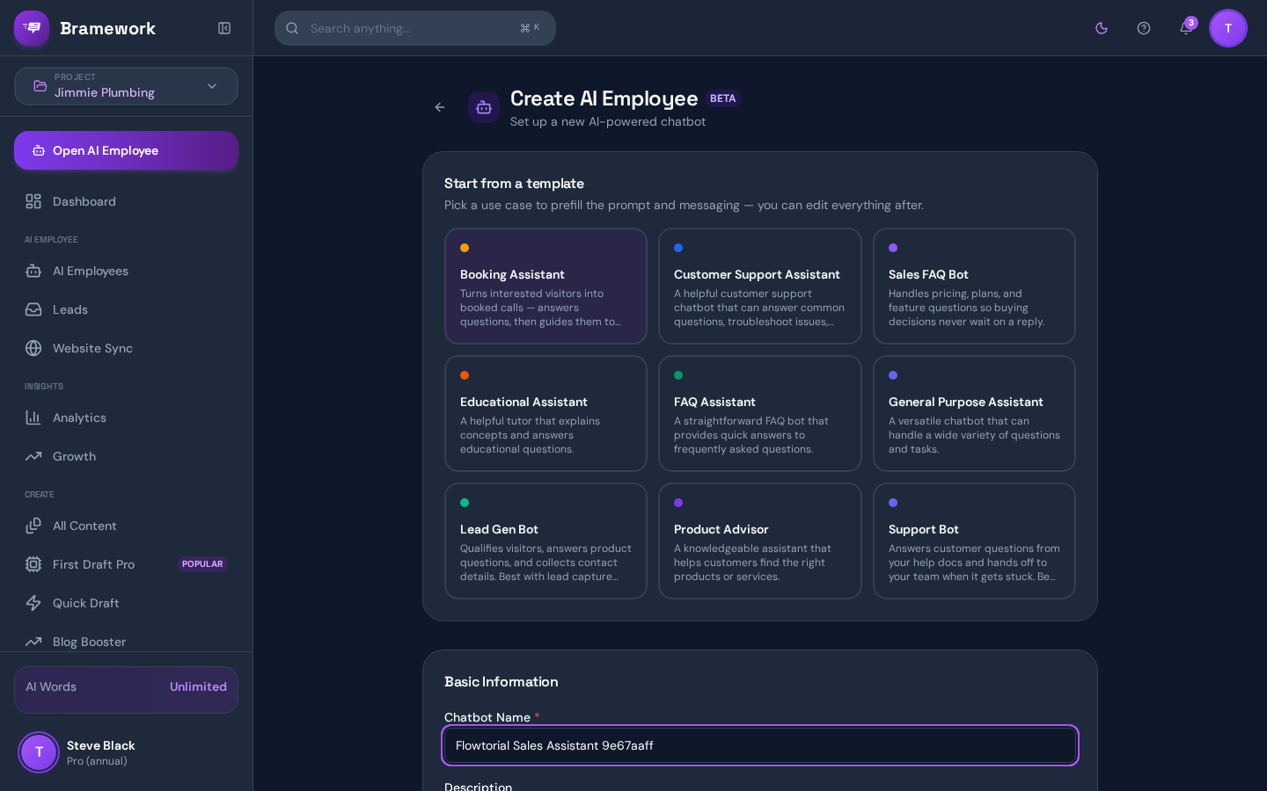The height and width of the screenshot is (791, 1267).
Task: Click the Blog Booster trend icon
Action: point(33,642)
